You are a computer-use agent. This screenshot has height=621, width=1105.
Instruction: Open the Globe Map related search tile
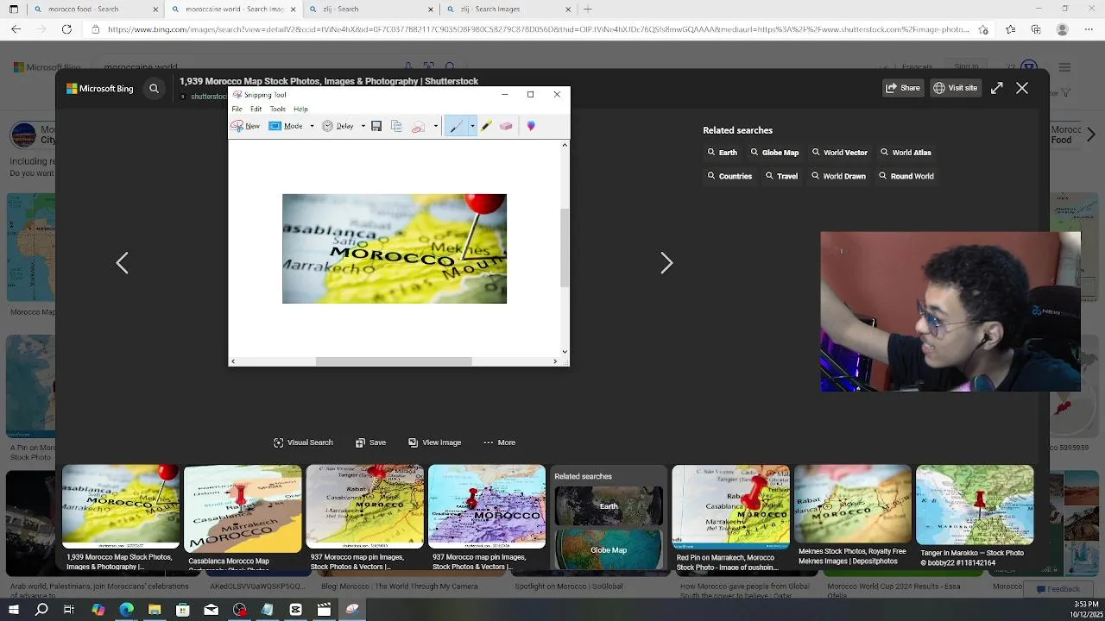click(609, 549)
